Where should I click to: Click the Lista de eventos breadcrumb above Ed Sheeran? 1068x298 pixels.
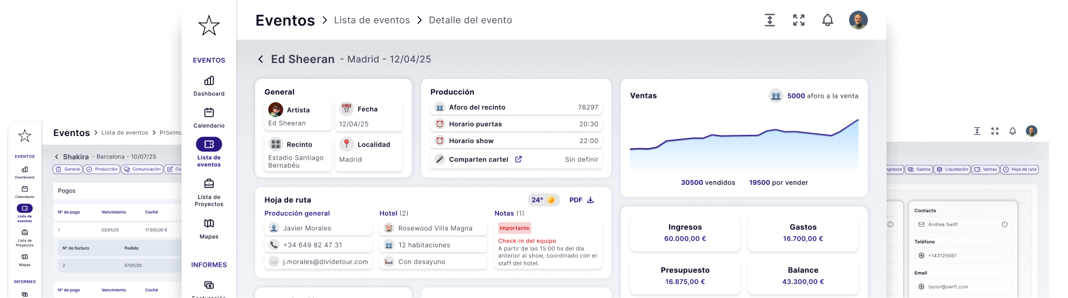tap(372, 21)
